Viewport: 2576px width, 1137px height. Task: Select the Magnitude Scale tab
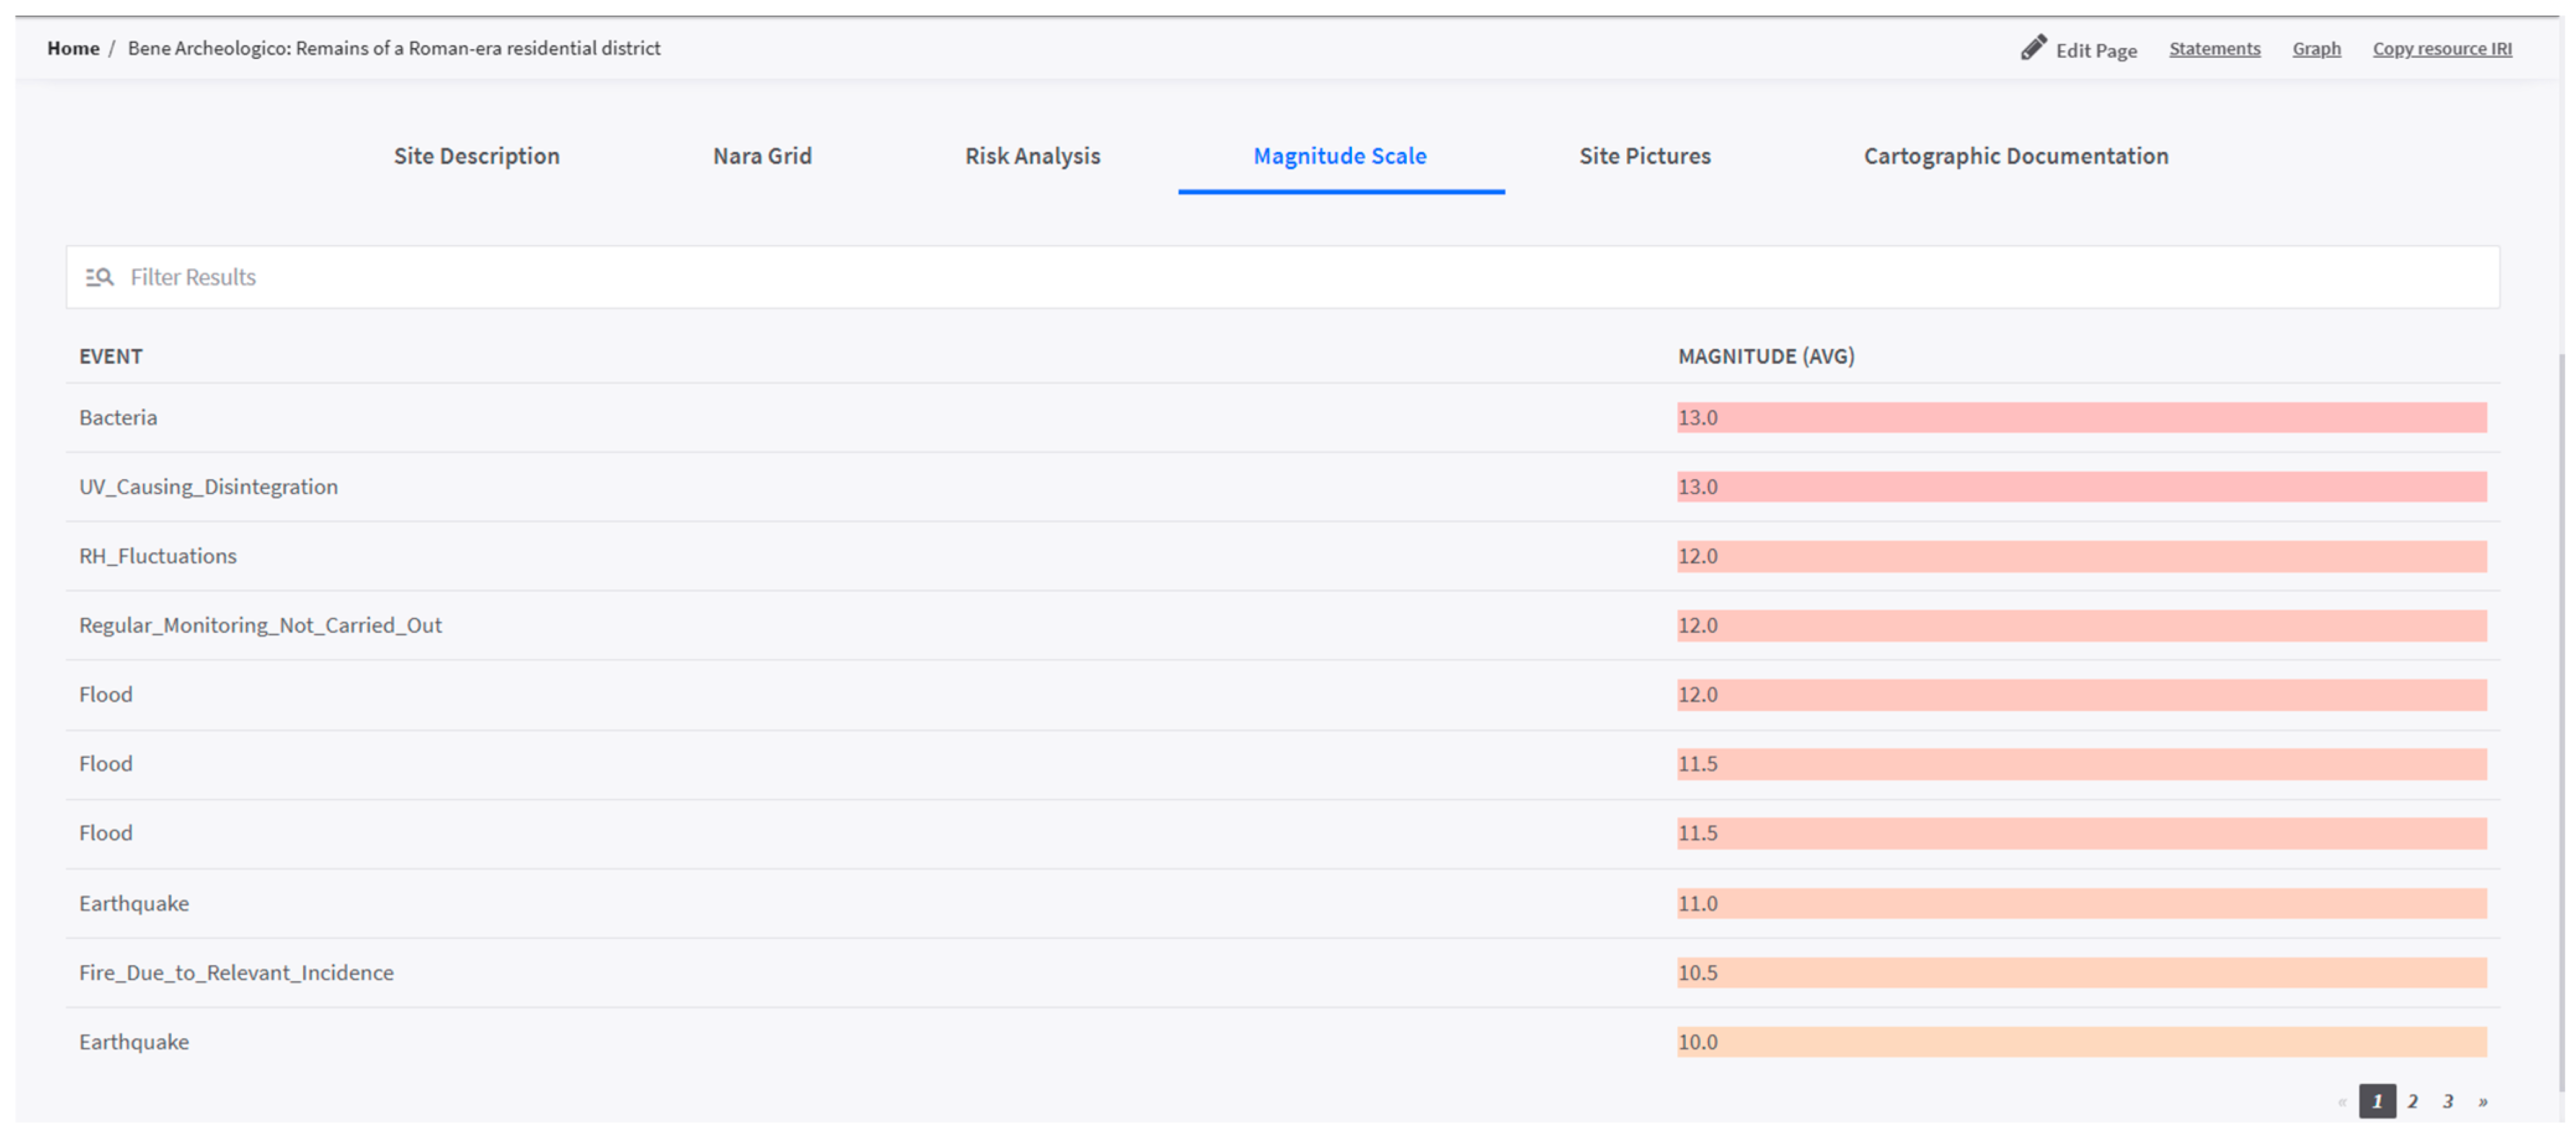pyautogui.click(x=1340, y=156)
